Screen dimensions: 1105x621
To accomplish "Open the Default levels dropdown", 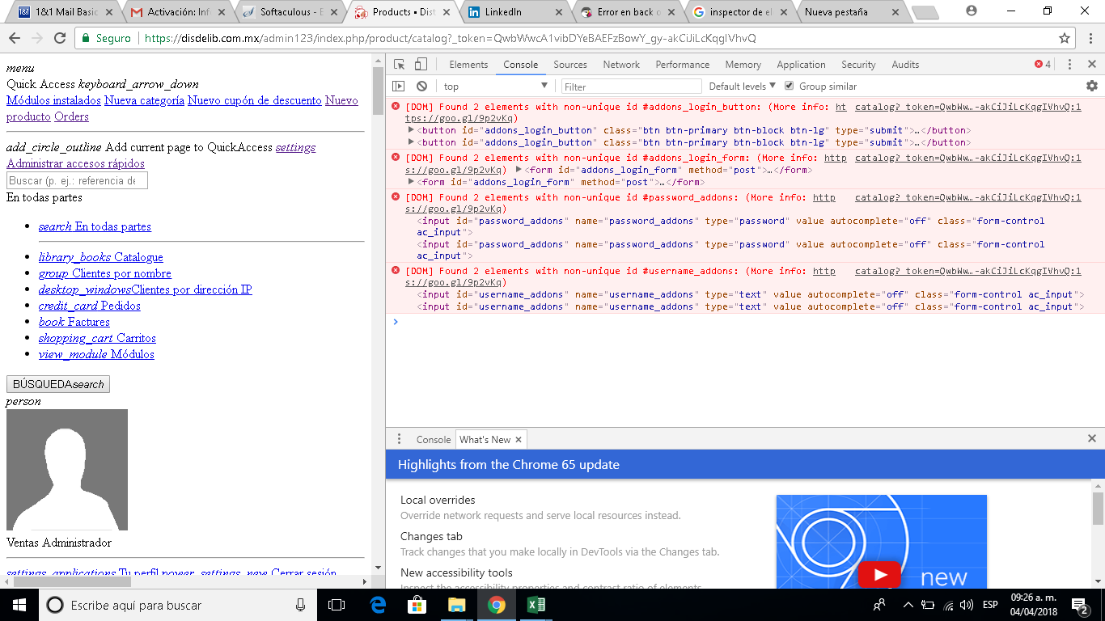I will coord(742,87).
